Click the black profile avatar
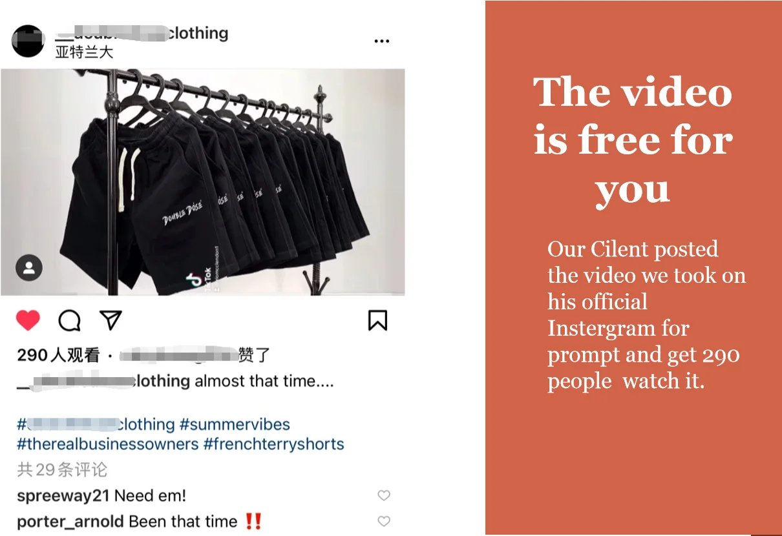The width and height of the screenshot is (782, 536). 28,41
